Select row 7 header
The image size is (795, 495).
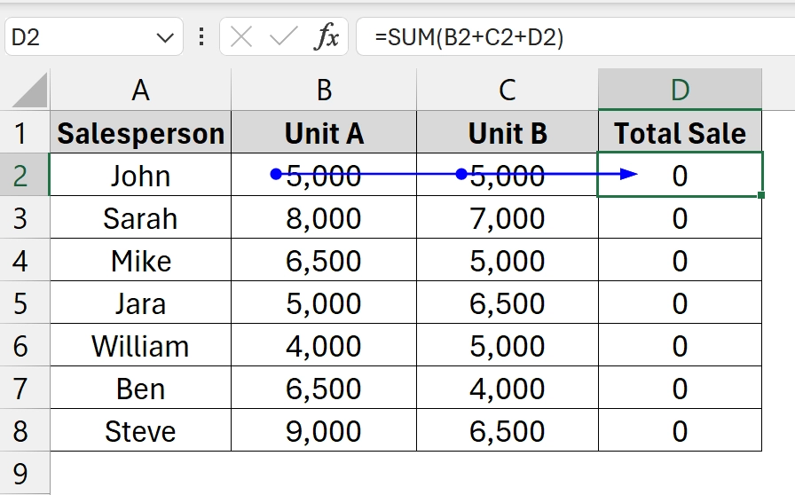pyautogui.click(x=24, y=388)
